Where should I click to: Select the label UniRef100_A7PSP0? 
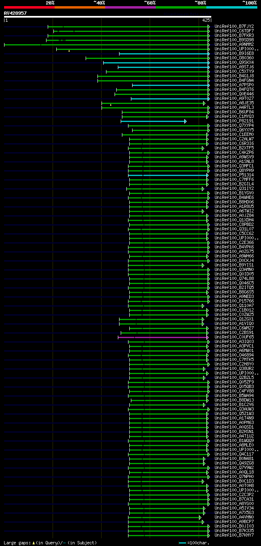pyautogui.click(x=234, y=85)
